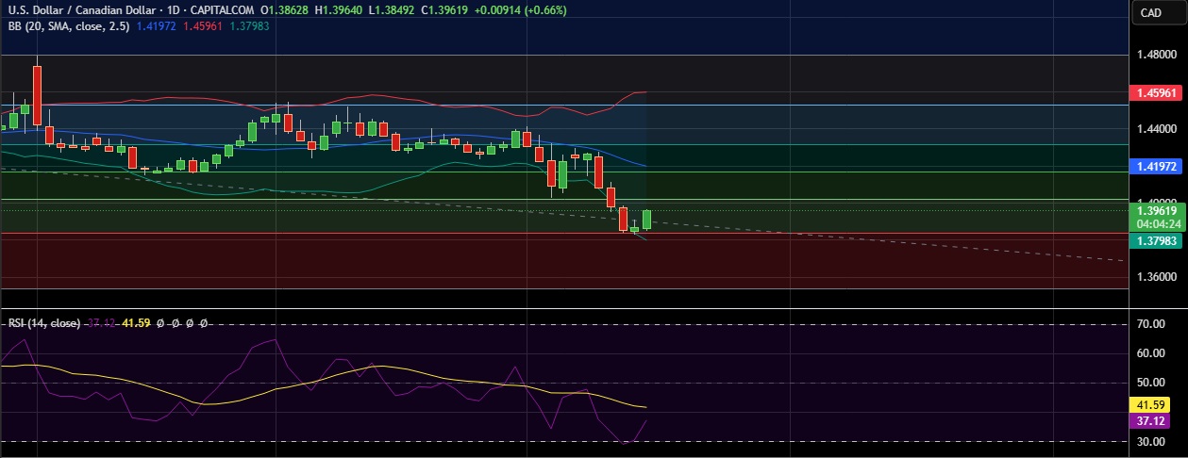This screenshot has width=1188, height=458.
Task: Click the blue 1.41972 price axis label
Action: [1154, 167]
